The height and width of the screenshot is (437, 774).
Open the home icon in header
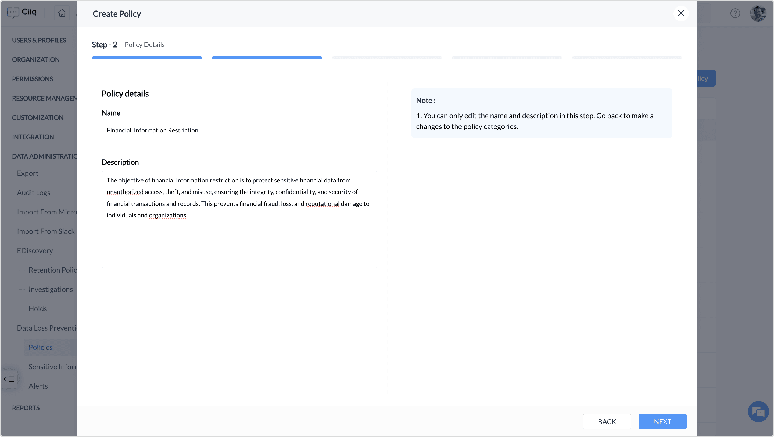pos(62,13)
